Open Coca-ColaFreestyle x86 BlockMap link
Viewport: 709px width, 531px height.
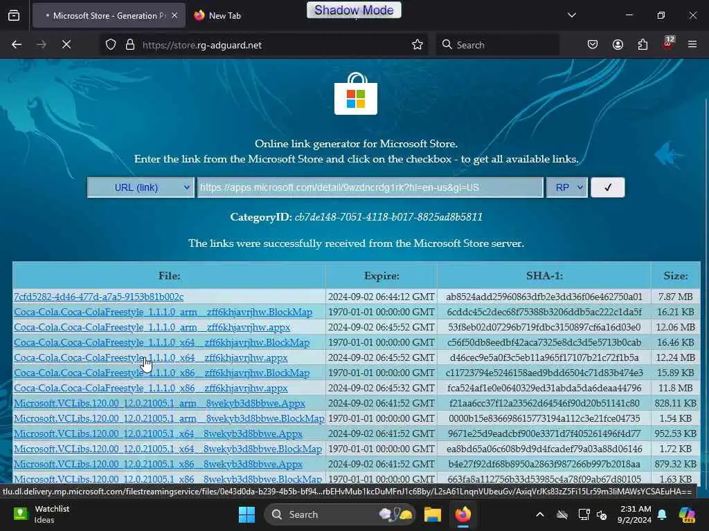tap(161, 373)
